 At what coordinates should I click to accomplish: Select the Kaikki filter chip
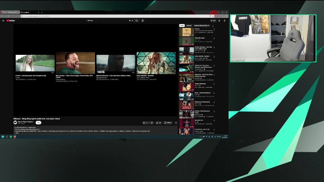182,26
